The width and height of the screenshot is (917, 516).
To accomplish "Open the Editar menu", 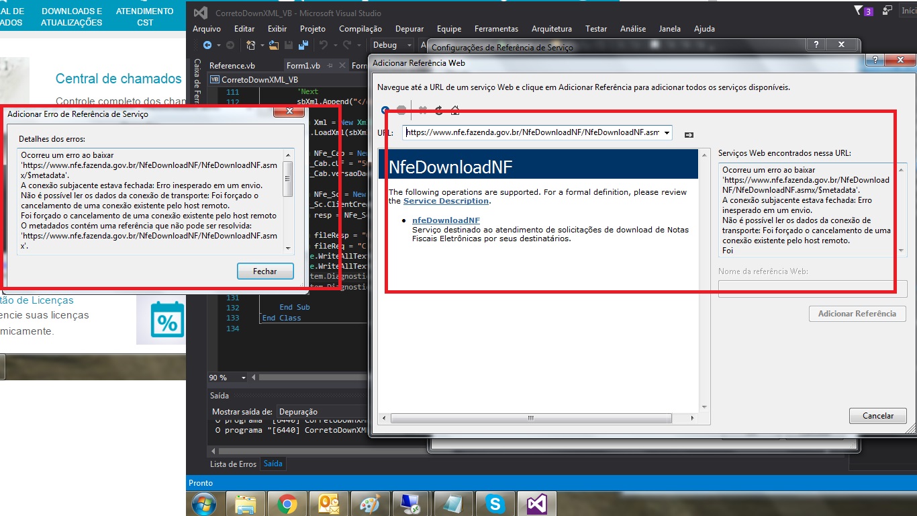I will tap(244, 29).
